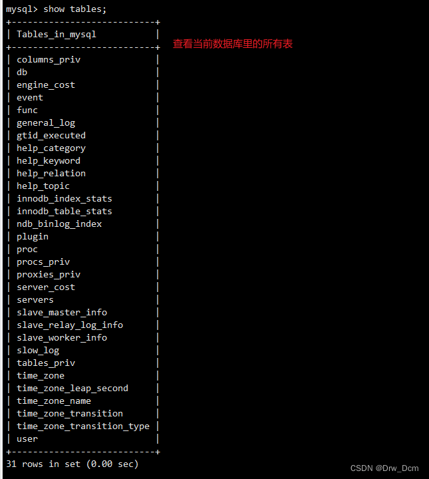Click the time_zone_transition_type table name
The height and width of the screenshot is (479, 429).
83,426
